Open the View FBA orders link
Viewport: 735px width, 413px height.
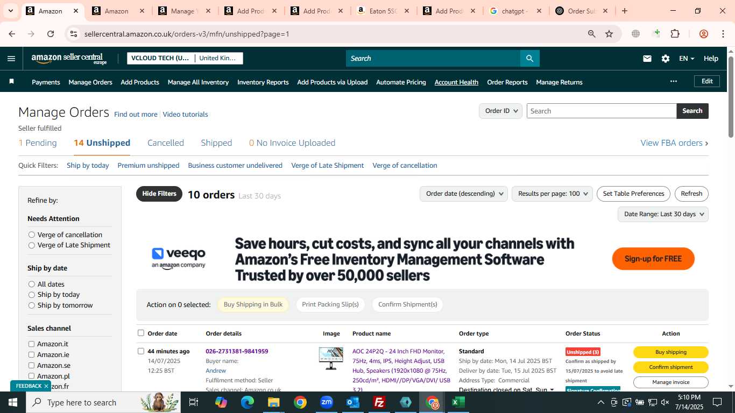point(674,143)
